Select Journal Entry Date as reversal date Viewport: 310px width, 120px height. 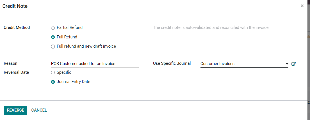point(53,82)
